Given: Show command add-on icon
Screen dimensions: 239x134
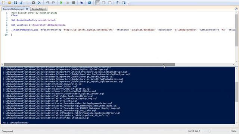Looking at the screenshot, I should tap(124, 3).
